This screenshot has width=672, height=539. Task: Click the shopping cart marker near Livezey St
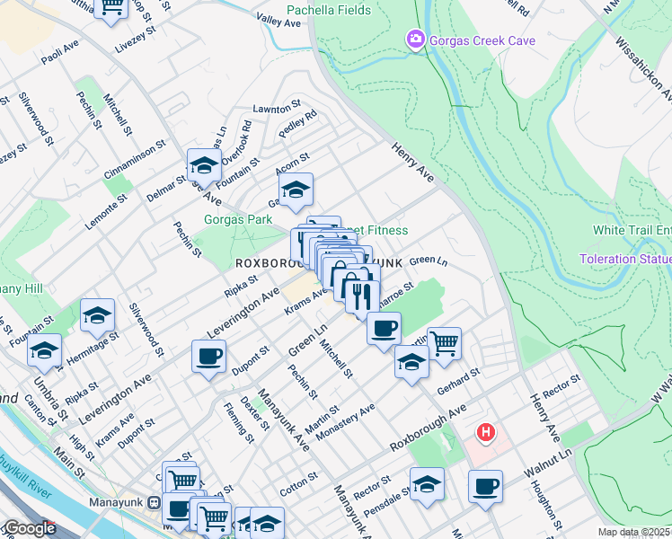coord(111,7)
